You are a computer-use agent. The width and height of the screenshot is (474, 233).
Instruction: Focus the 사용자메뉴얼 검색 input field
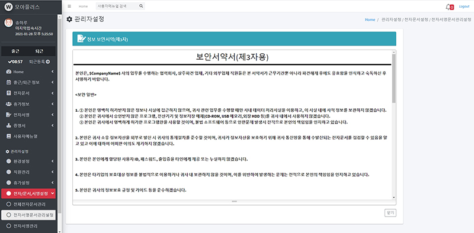[117, 6]
